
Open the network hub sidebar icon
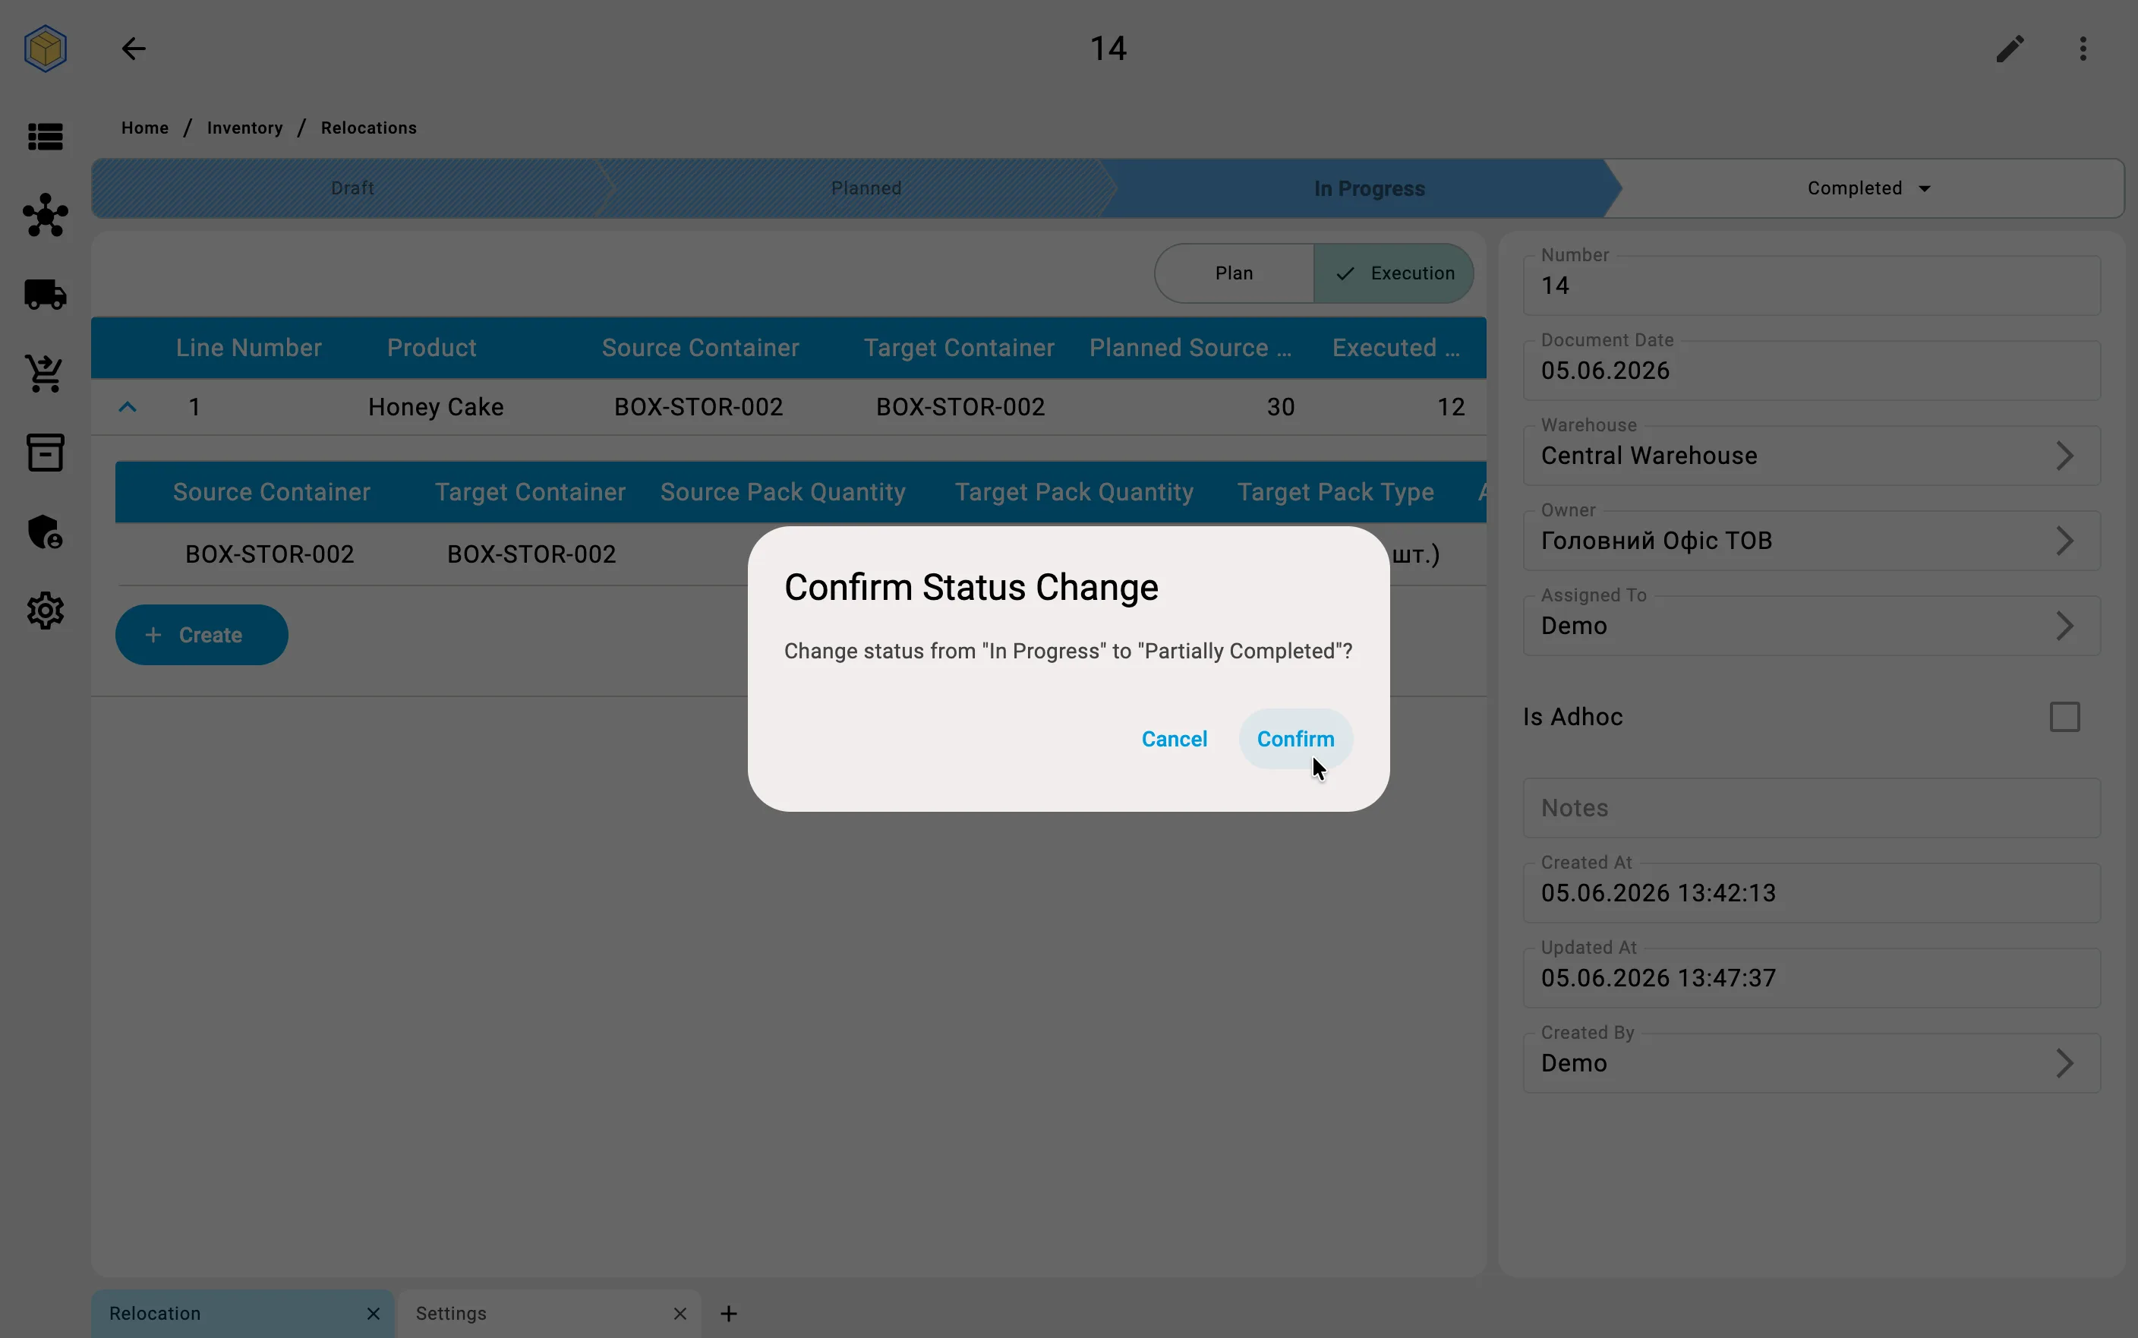[45, 215]
